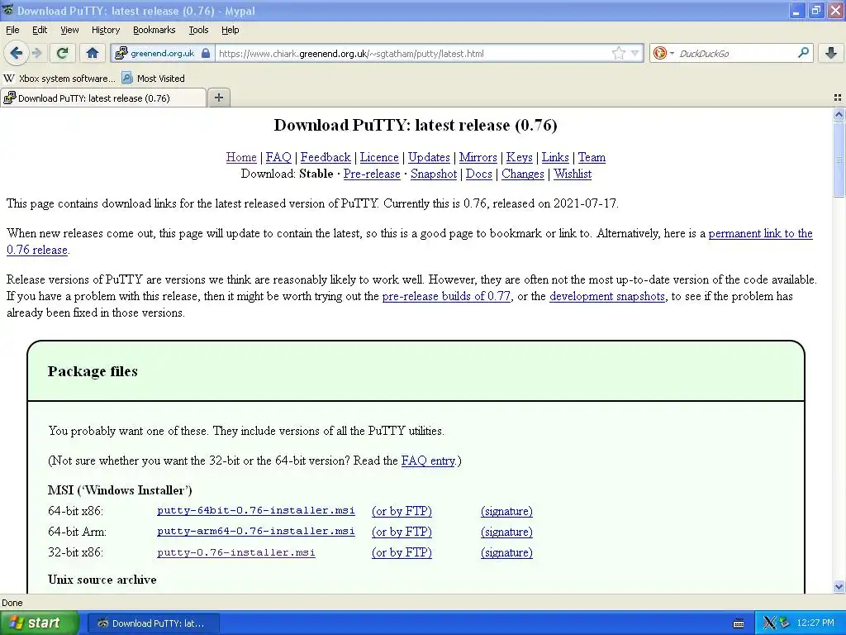Open the Licence link

pos(379,157)
